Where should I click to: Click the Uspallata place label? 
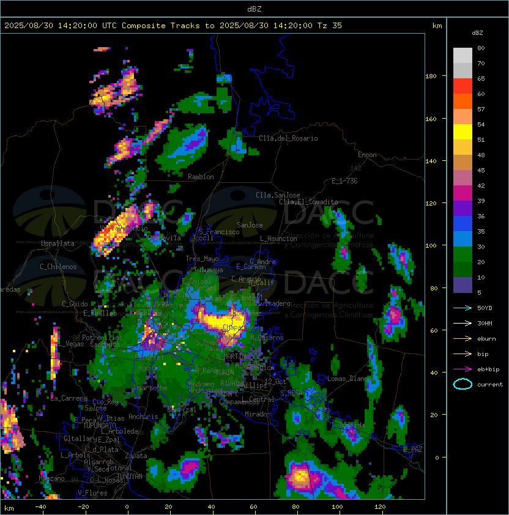pyautogui.click(x=58, y=243)
